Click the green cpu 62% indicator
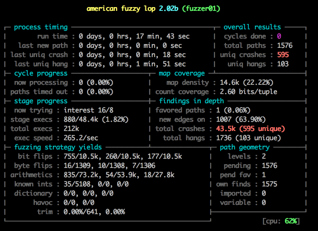 click(281, 221)
